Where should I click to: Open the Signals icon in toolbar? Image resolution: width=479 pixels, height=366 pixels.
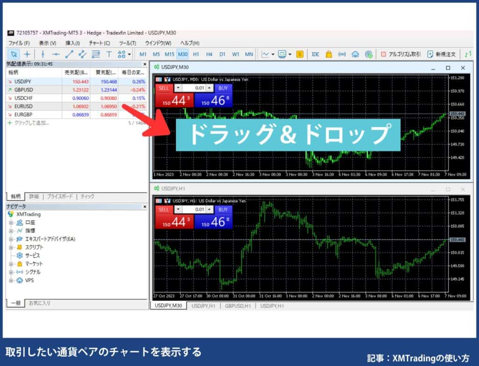342,54
